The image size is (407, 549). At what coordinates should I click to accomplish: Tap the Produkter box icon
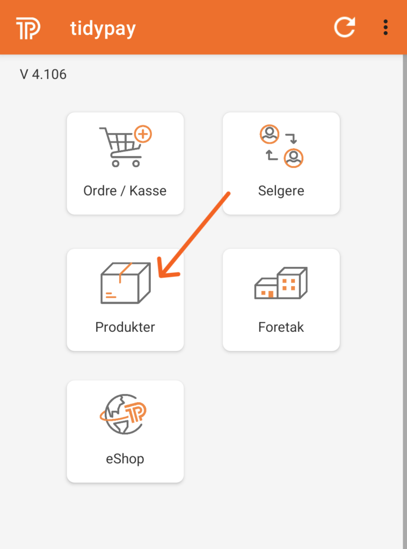(126, 283)
